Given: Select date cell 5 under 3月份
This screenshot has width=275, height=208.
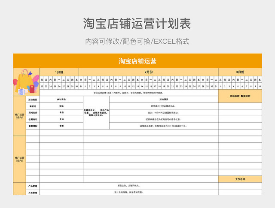Looking at the screenshot, I should pyautogui.click(x=238, y=86).
